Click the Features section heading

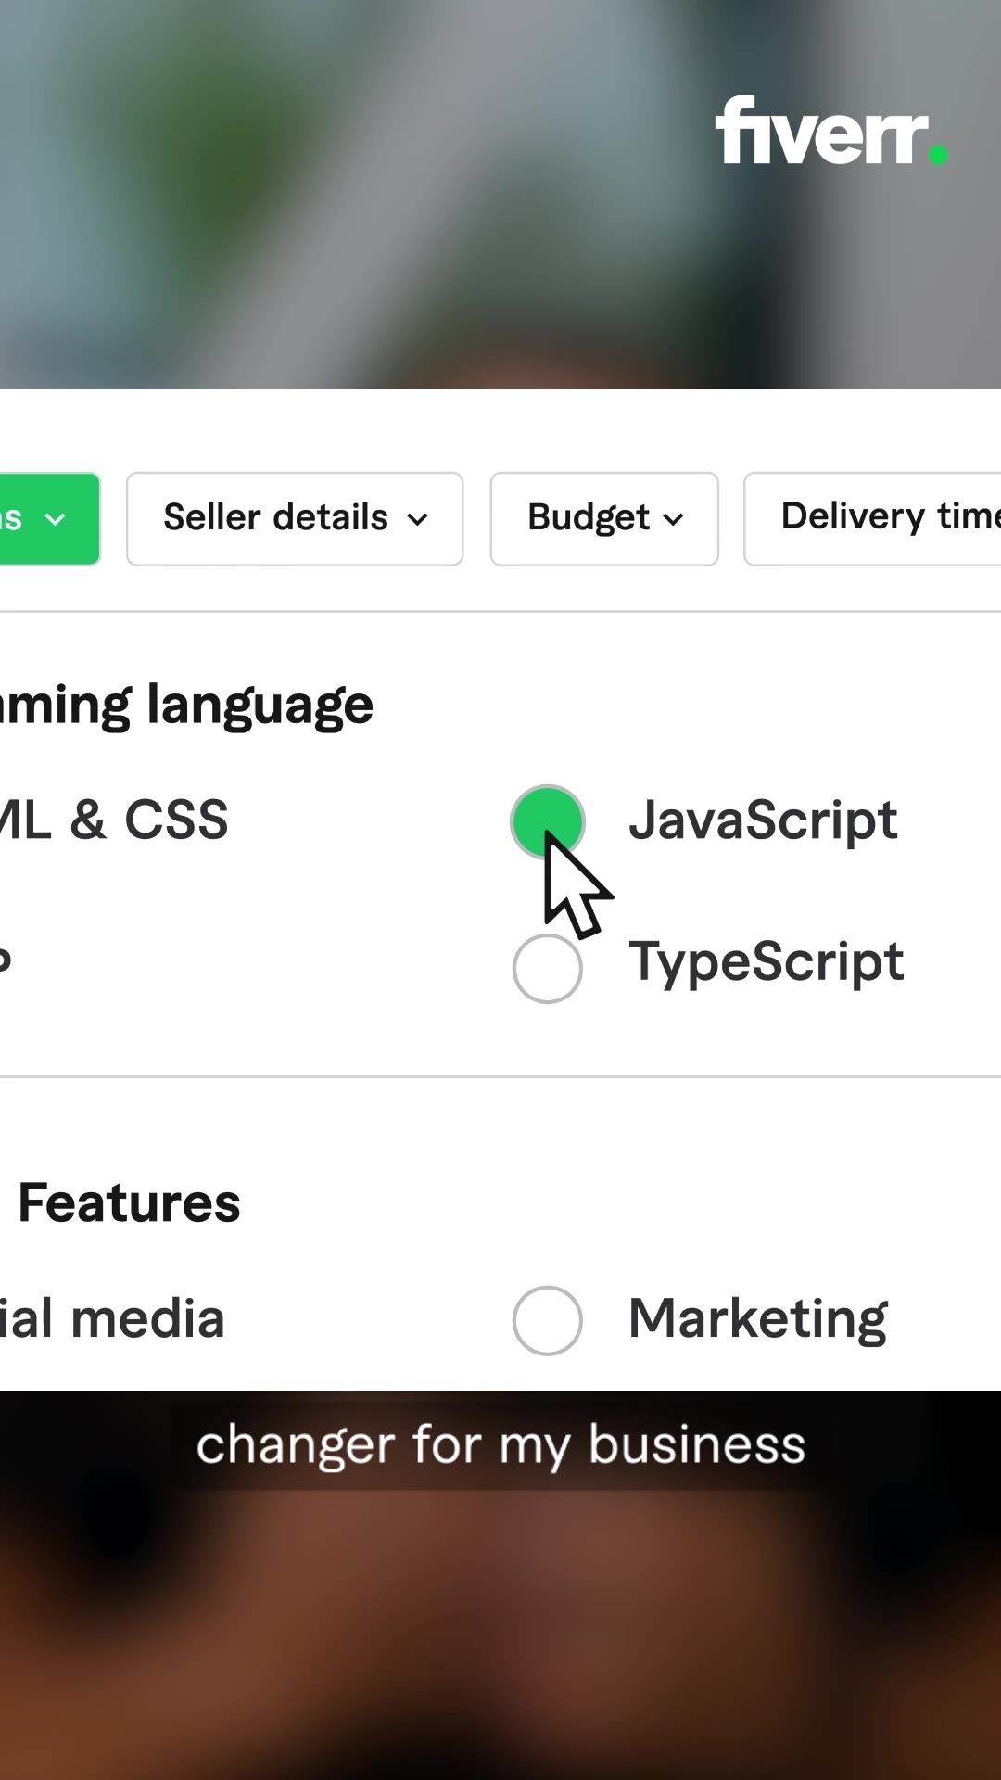coord(130,1203)
